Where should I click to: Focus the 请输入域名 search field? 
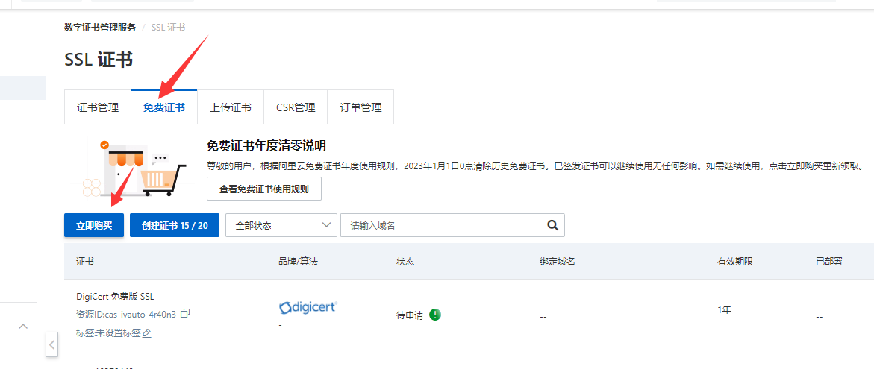(440, 225)
